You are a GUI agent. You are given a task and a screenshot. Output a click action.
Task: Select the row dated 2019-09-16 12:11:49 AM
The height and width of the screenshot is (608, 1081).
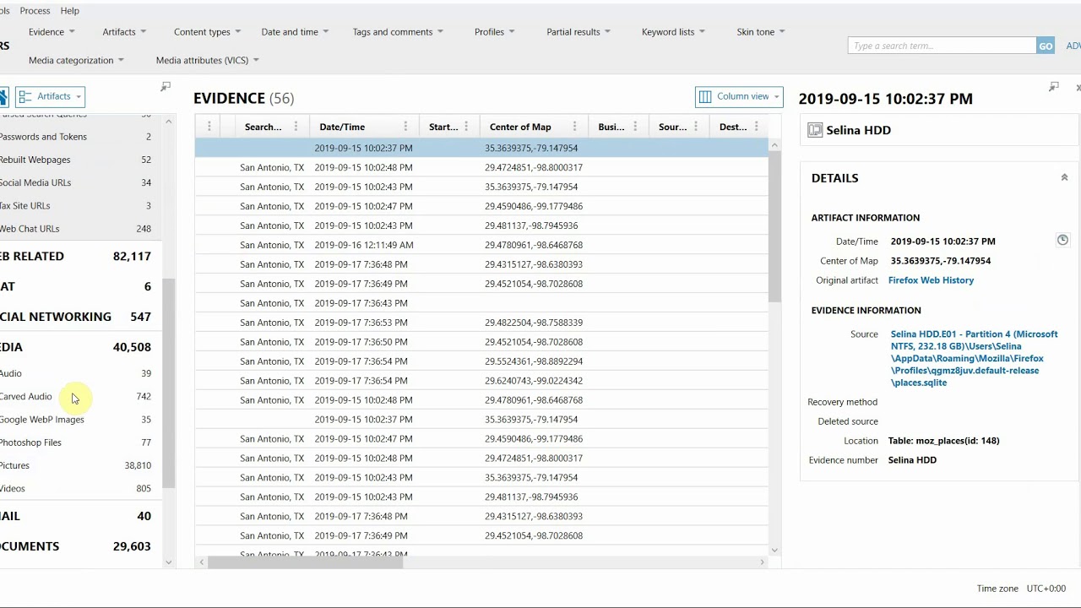481,245
